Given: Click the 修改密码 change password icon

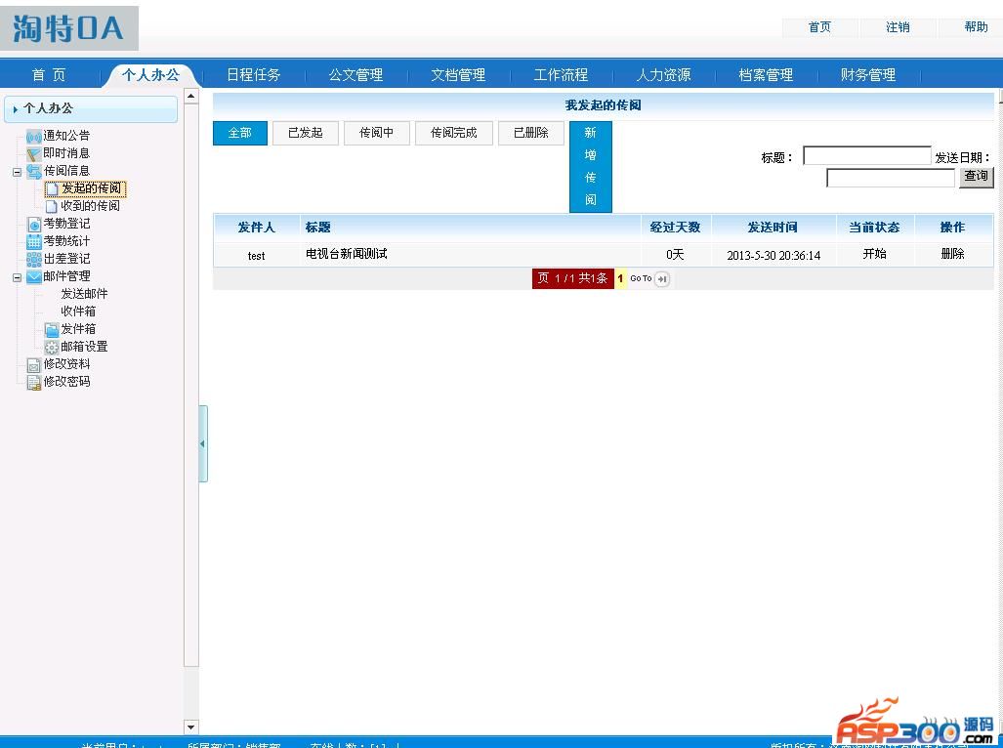Looking at the screenshot, I should pyautogui.click(x=34, y=382).
